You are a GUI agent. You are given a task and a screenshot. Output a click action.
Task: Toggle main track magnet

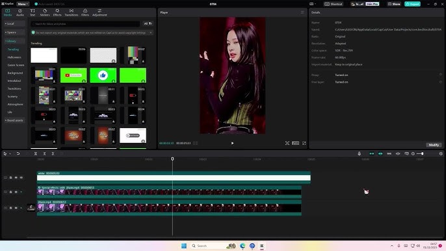click(x=371, y=153)
